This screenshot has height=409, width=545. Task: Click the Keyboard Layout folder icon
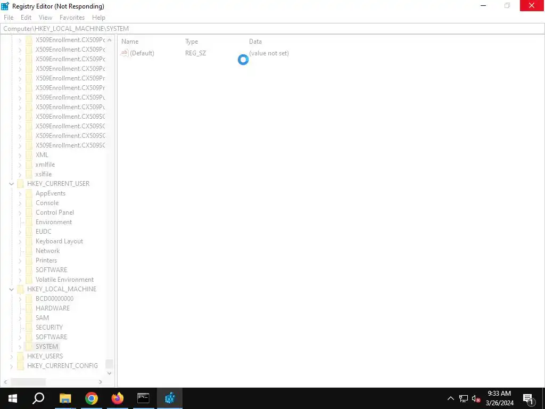point(29,241)
